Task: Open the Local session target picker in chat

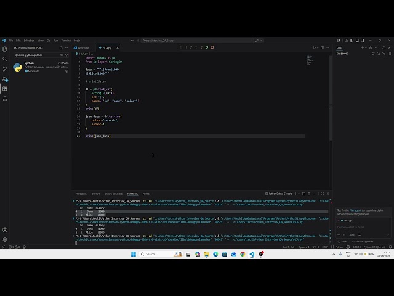Action: pos(342,242)
